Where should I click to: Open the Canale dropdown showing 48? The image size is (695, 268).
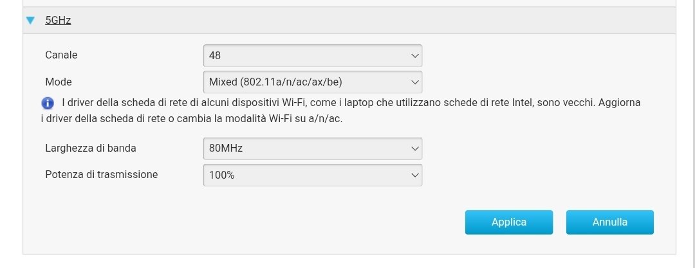tap(312, 56)
